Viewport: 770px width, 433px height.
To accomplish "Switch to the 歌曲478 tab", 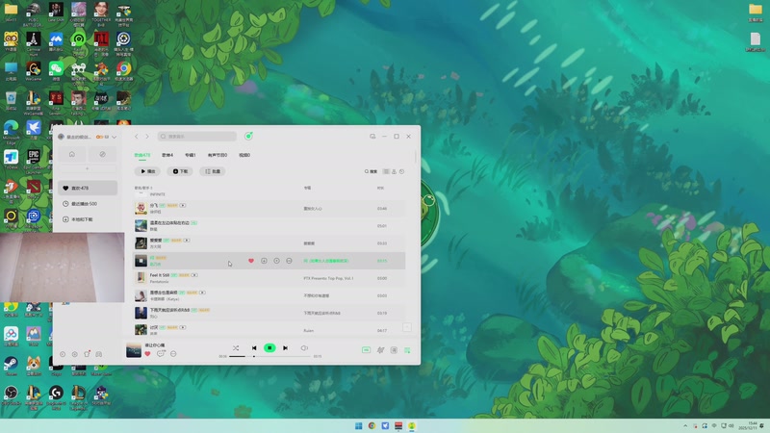I will tap(141, 155).
